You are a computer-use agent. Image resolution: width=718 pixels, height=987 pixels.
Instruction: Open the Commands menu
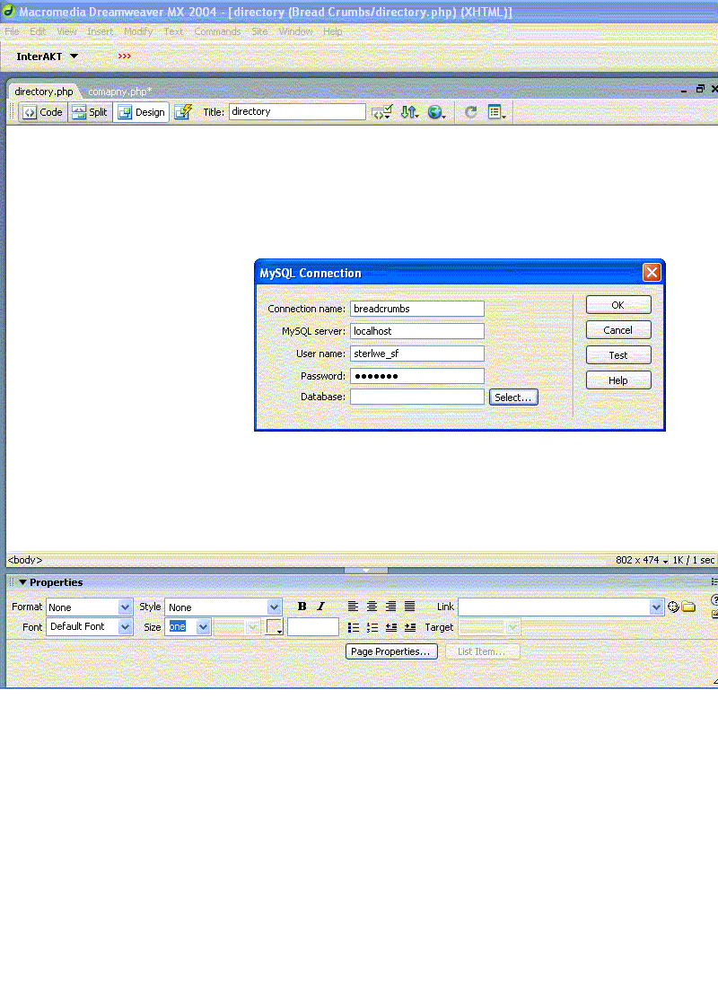tap(217, 31)
